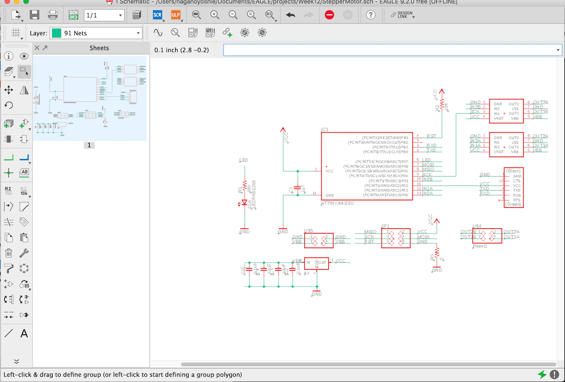This screenshot has height=382, width=565.
Task: Click the Stop command red icon
Action: pos(329,15)
